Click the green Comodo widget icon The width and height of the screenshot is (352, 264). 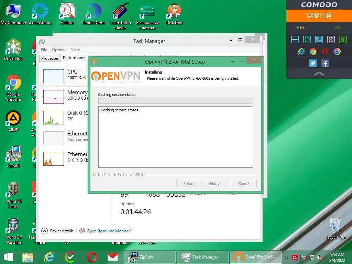point(343,40)
